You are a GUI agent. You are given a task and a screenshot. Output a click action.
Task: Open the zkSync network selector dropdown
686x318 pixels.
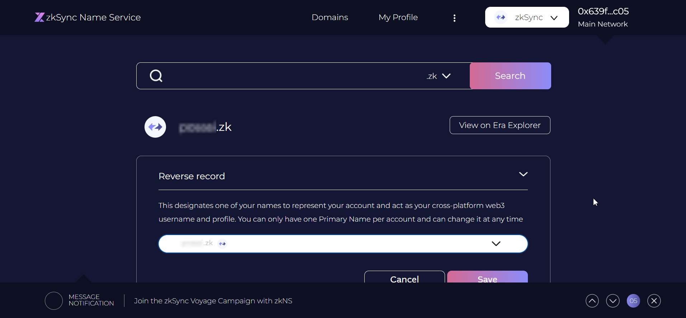click(x=527, y=17)
